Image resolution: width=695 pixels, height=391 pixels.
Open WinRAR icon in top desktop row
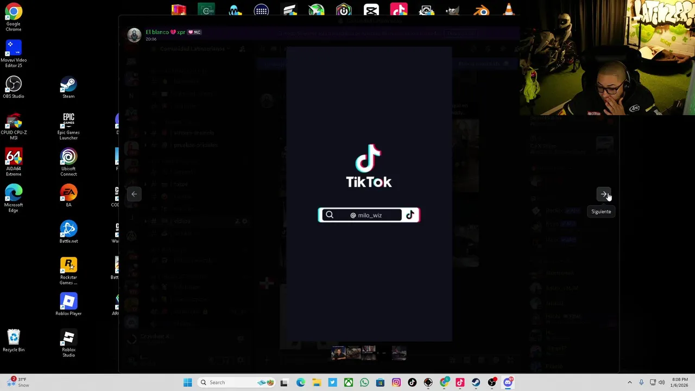coord(179,10)
